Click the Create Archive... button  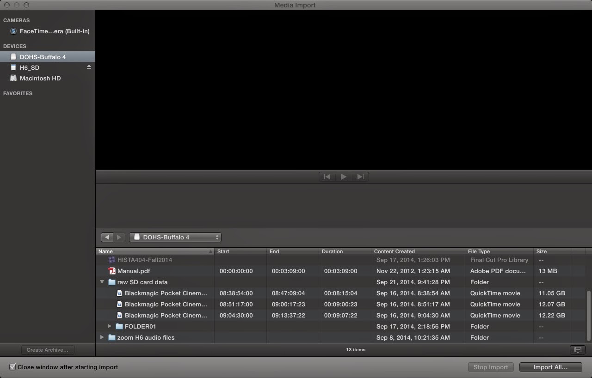47,350
